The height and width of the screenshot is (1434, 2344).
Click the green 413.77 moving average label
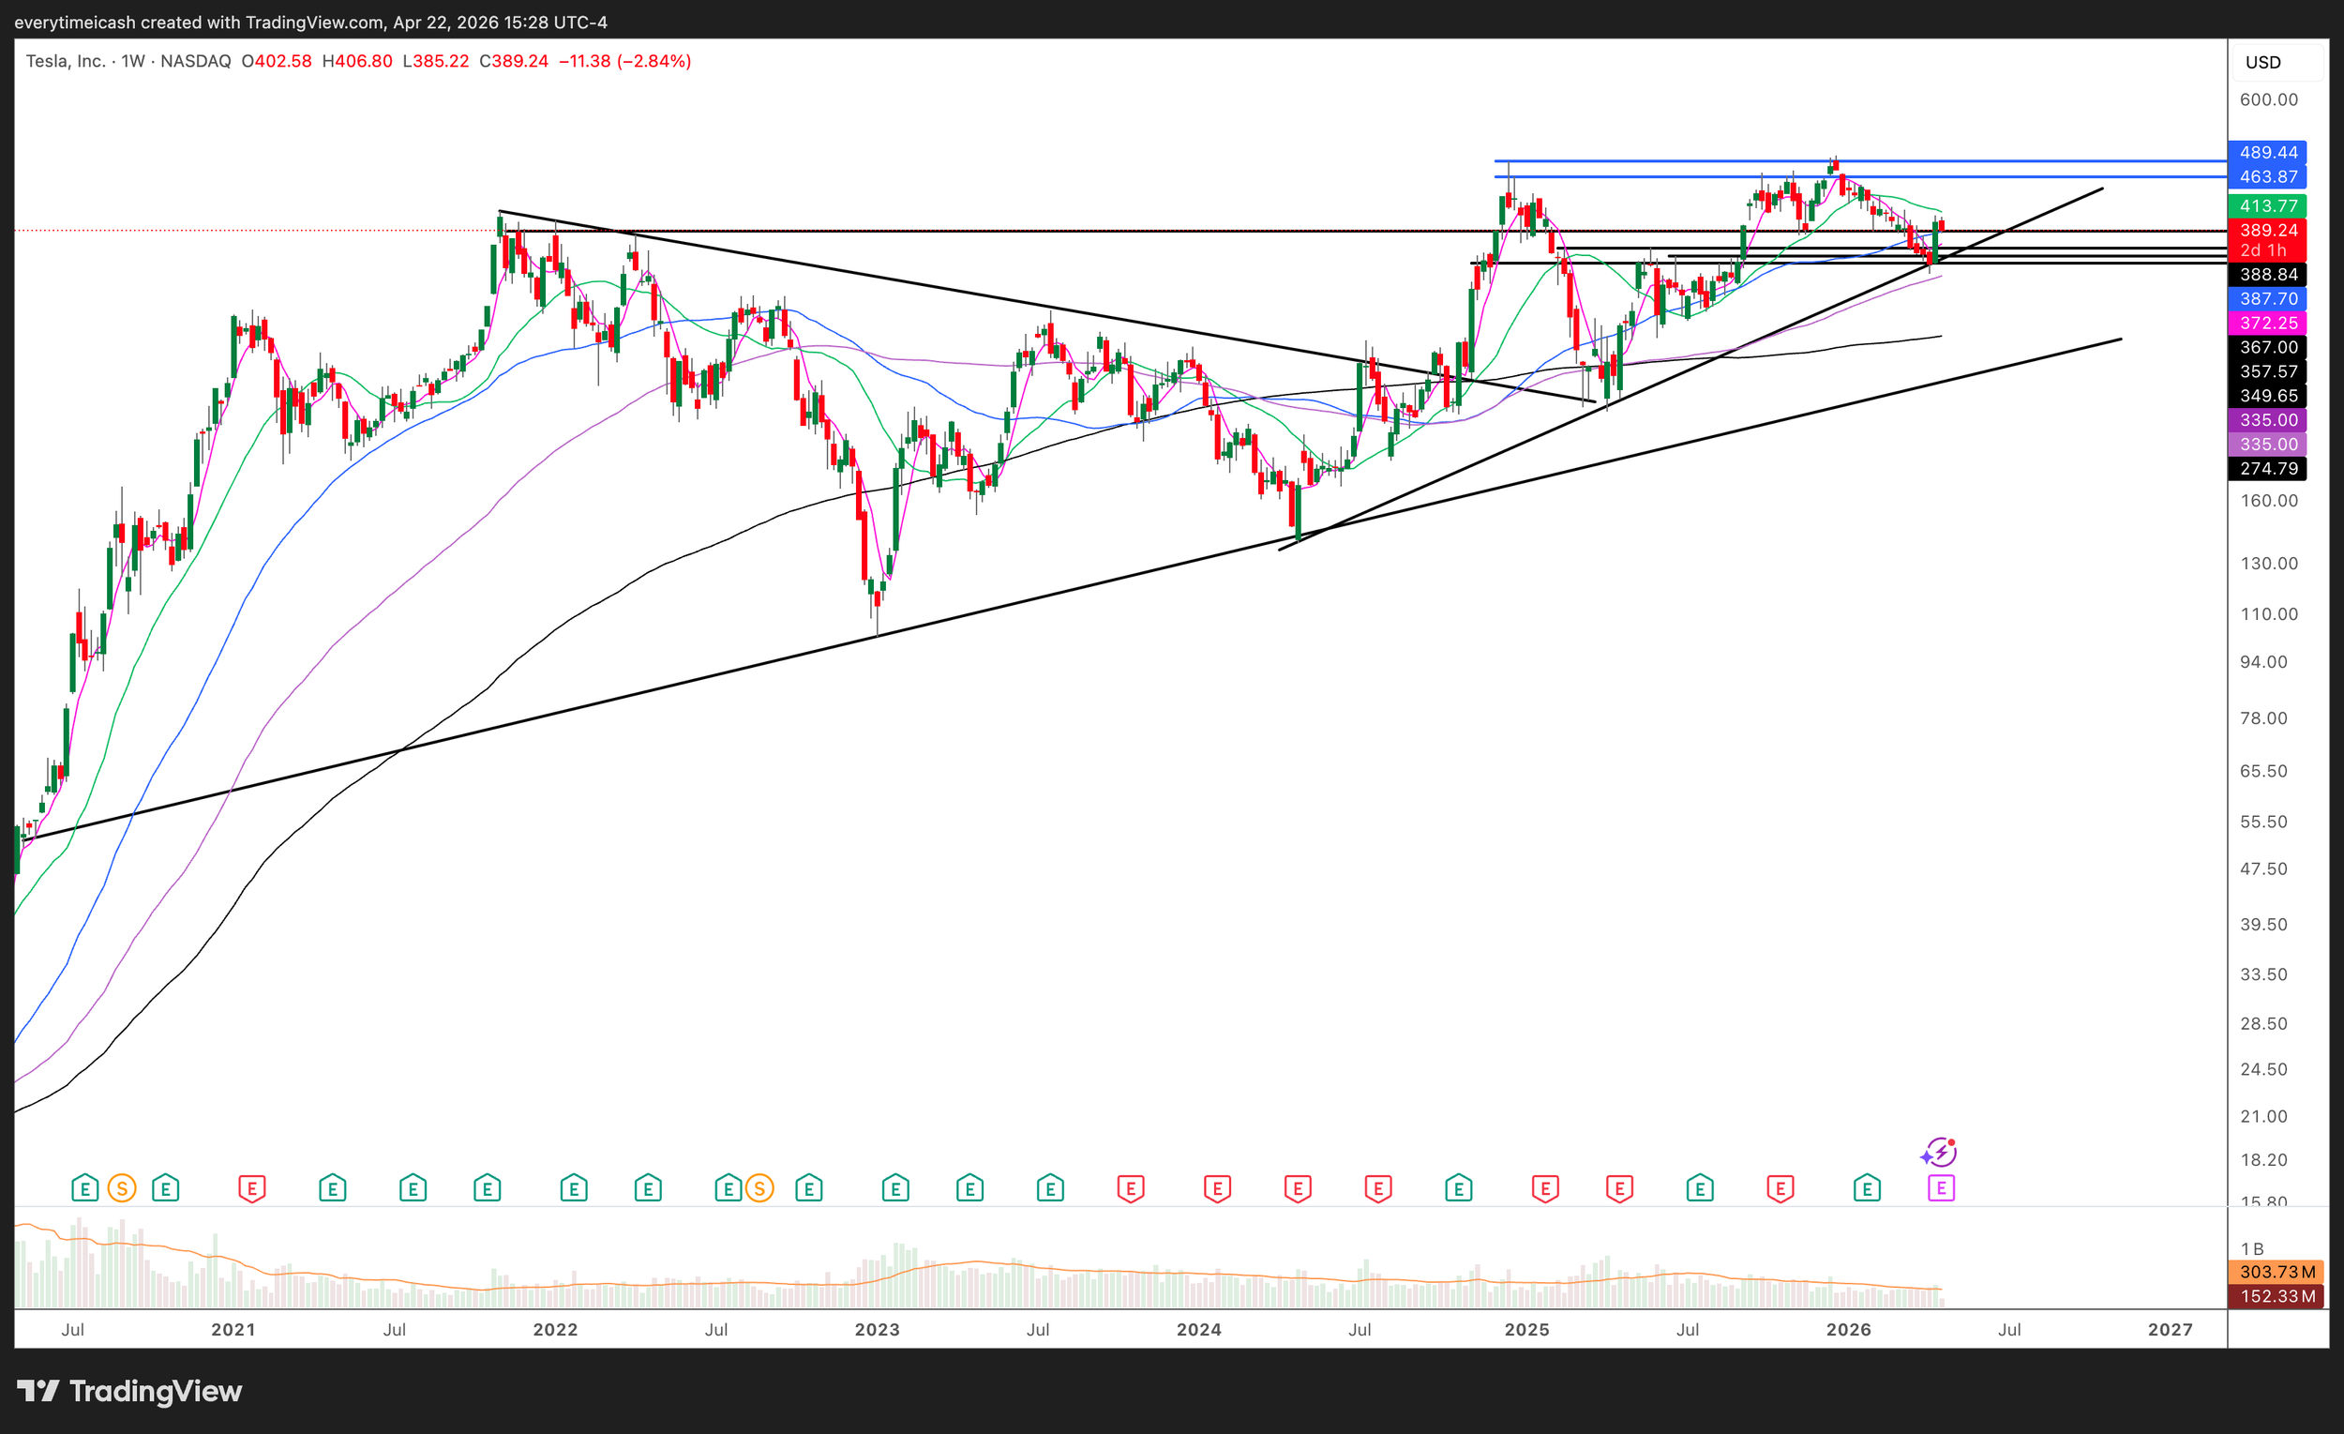(2268, 205)
